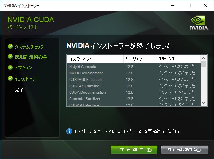
Task: Select the Compute Sanitizer row
Action: (x=134, y=99)
